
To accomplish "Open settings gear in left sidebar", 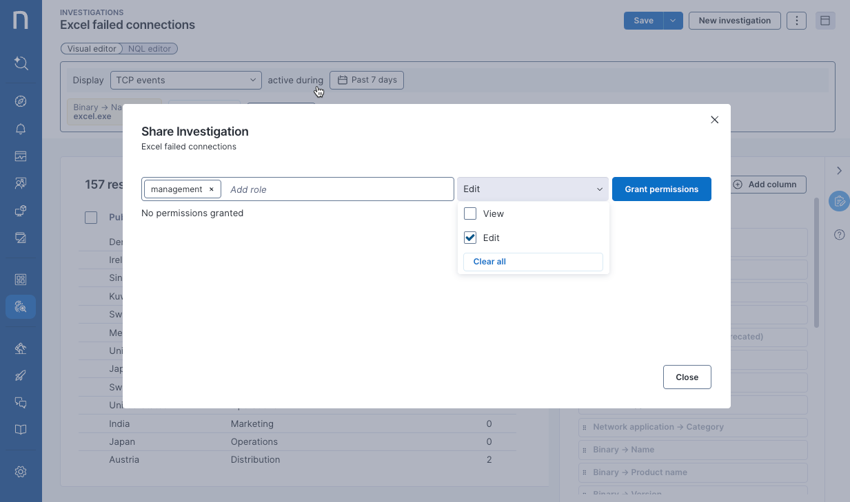I will click(21, 472).
